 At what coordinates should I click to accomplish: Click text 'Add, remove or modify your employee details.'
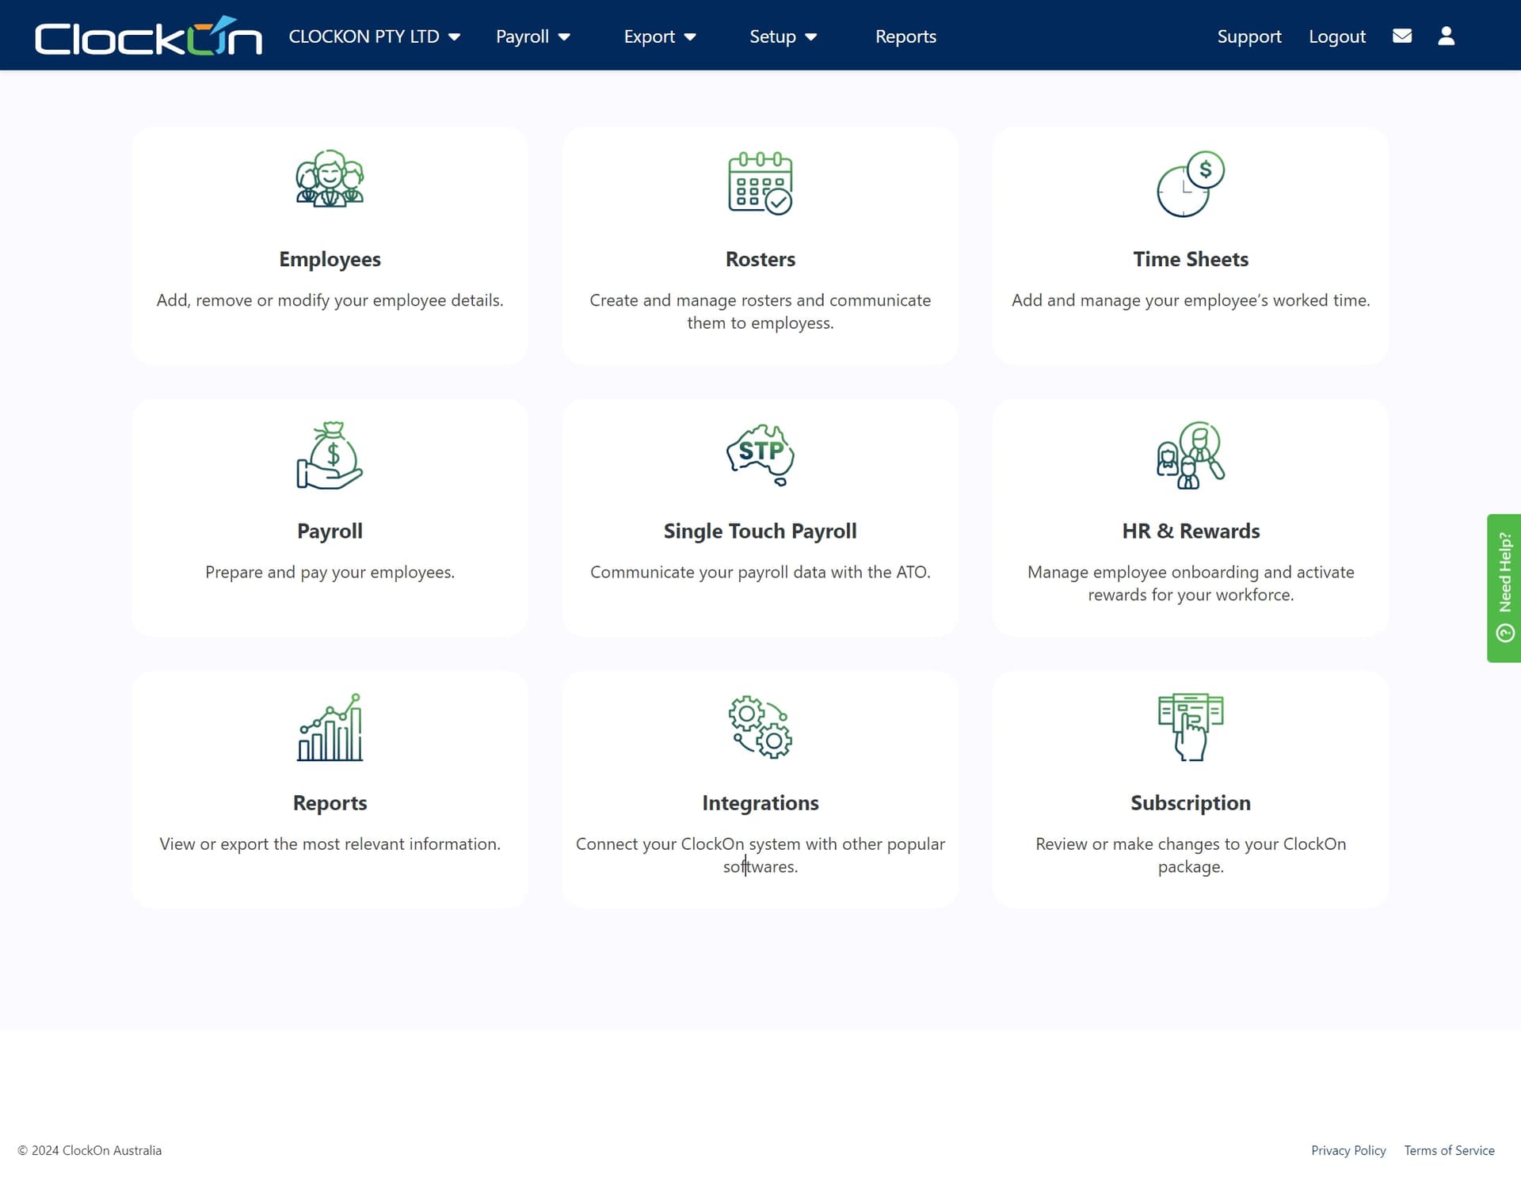click(x=330, y=300)
